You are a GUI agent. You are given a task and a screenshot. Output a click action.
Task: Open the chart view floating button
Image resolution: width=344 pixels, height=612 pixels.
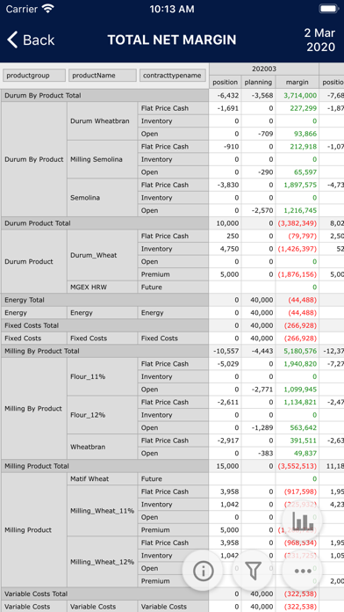pyautogui.click(x=303, y=521)
